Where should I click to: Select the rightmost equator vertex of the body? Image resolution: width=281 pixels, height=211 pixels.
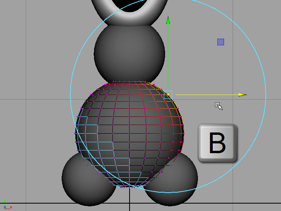click(x=183, y=134)
